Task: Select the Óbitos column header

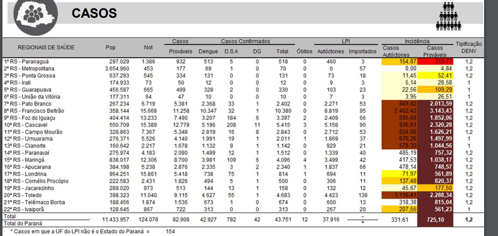Action: click(304, 51)
